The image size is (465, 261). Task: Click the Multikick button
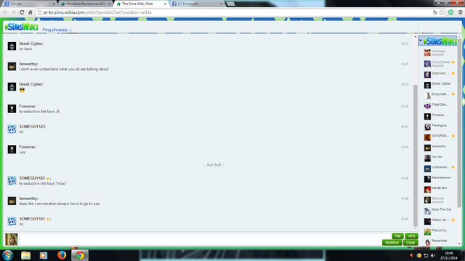[x=392, y=243]
